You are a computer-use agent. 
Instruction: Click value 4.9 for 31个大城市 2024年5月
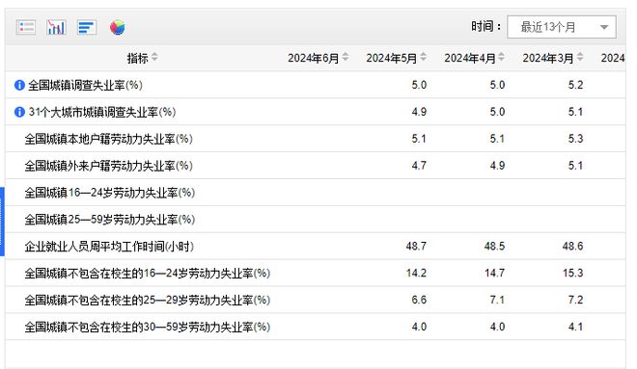pos(419,112)
